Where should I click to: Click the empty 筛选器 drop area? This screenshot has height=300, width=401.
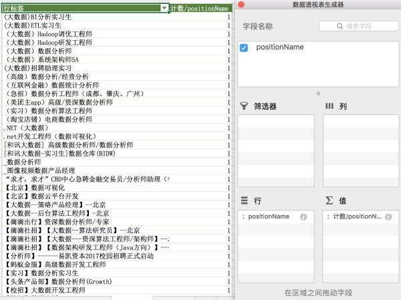[x=276, y=151]
